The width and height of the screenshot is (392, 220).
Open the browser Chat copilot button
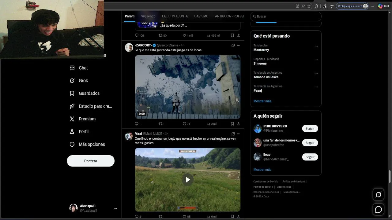[383, 6]
